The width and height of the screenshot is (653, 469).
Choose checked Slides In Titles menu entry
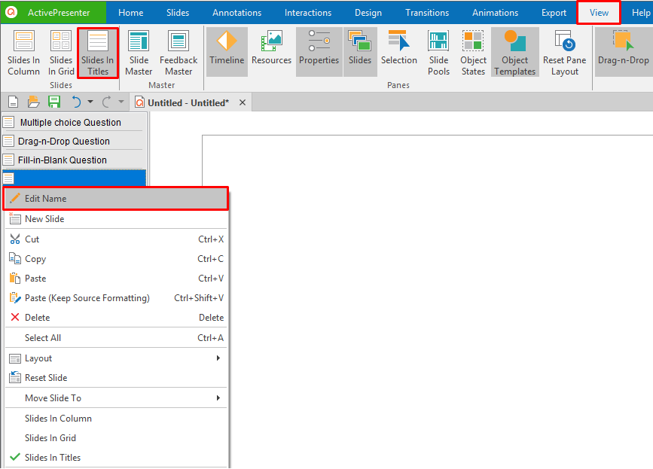[116, 458]
